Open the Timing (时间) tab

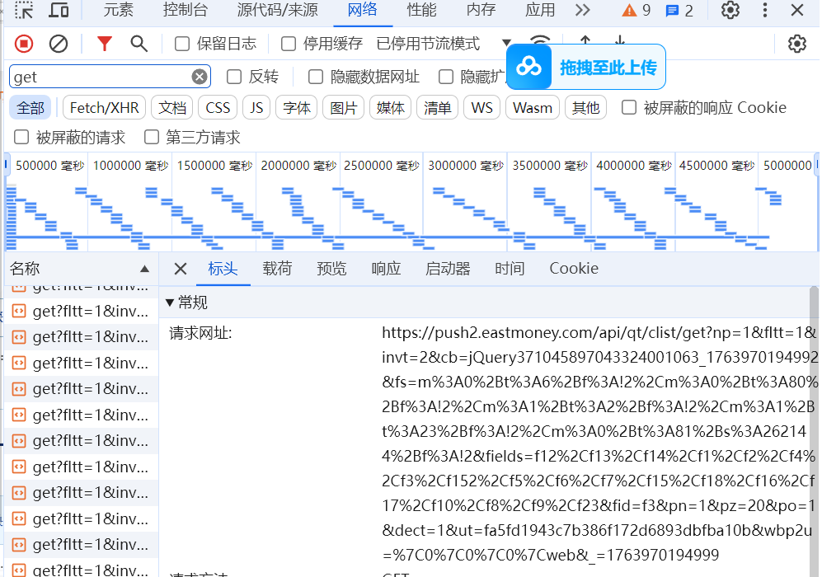[x=510, y=269]
